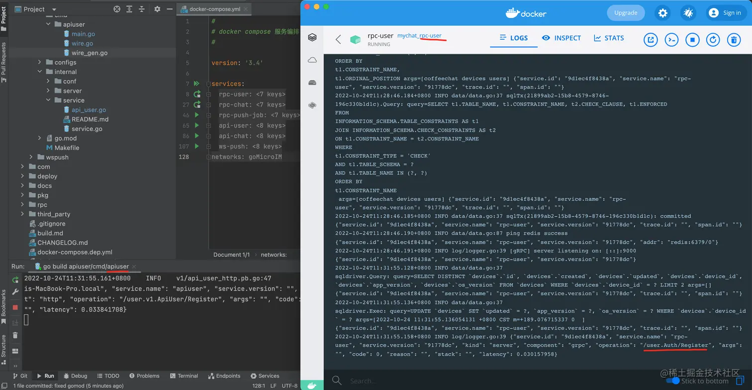Open rpc-user container in browser

[651, 40]
